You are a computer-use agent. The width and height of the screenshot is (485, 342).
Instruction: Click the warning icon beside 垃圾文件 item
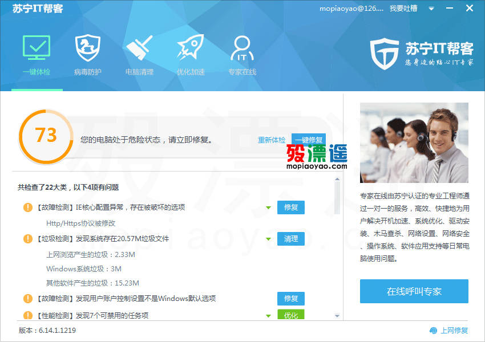pyautogui.click(x=28, y=238)
